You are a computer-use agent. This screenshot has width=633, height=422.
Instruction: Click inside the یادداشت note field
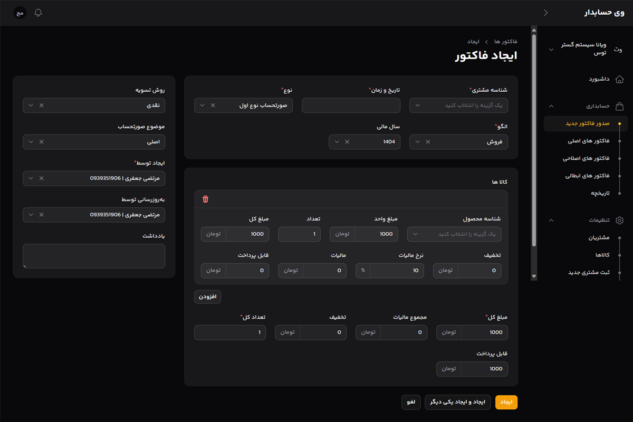(94, 256)
